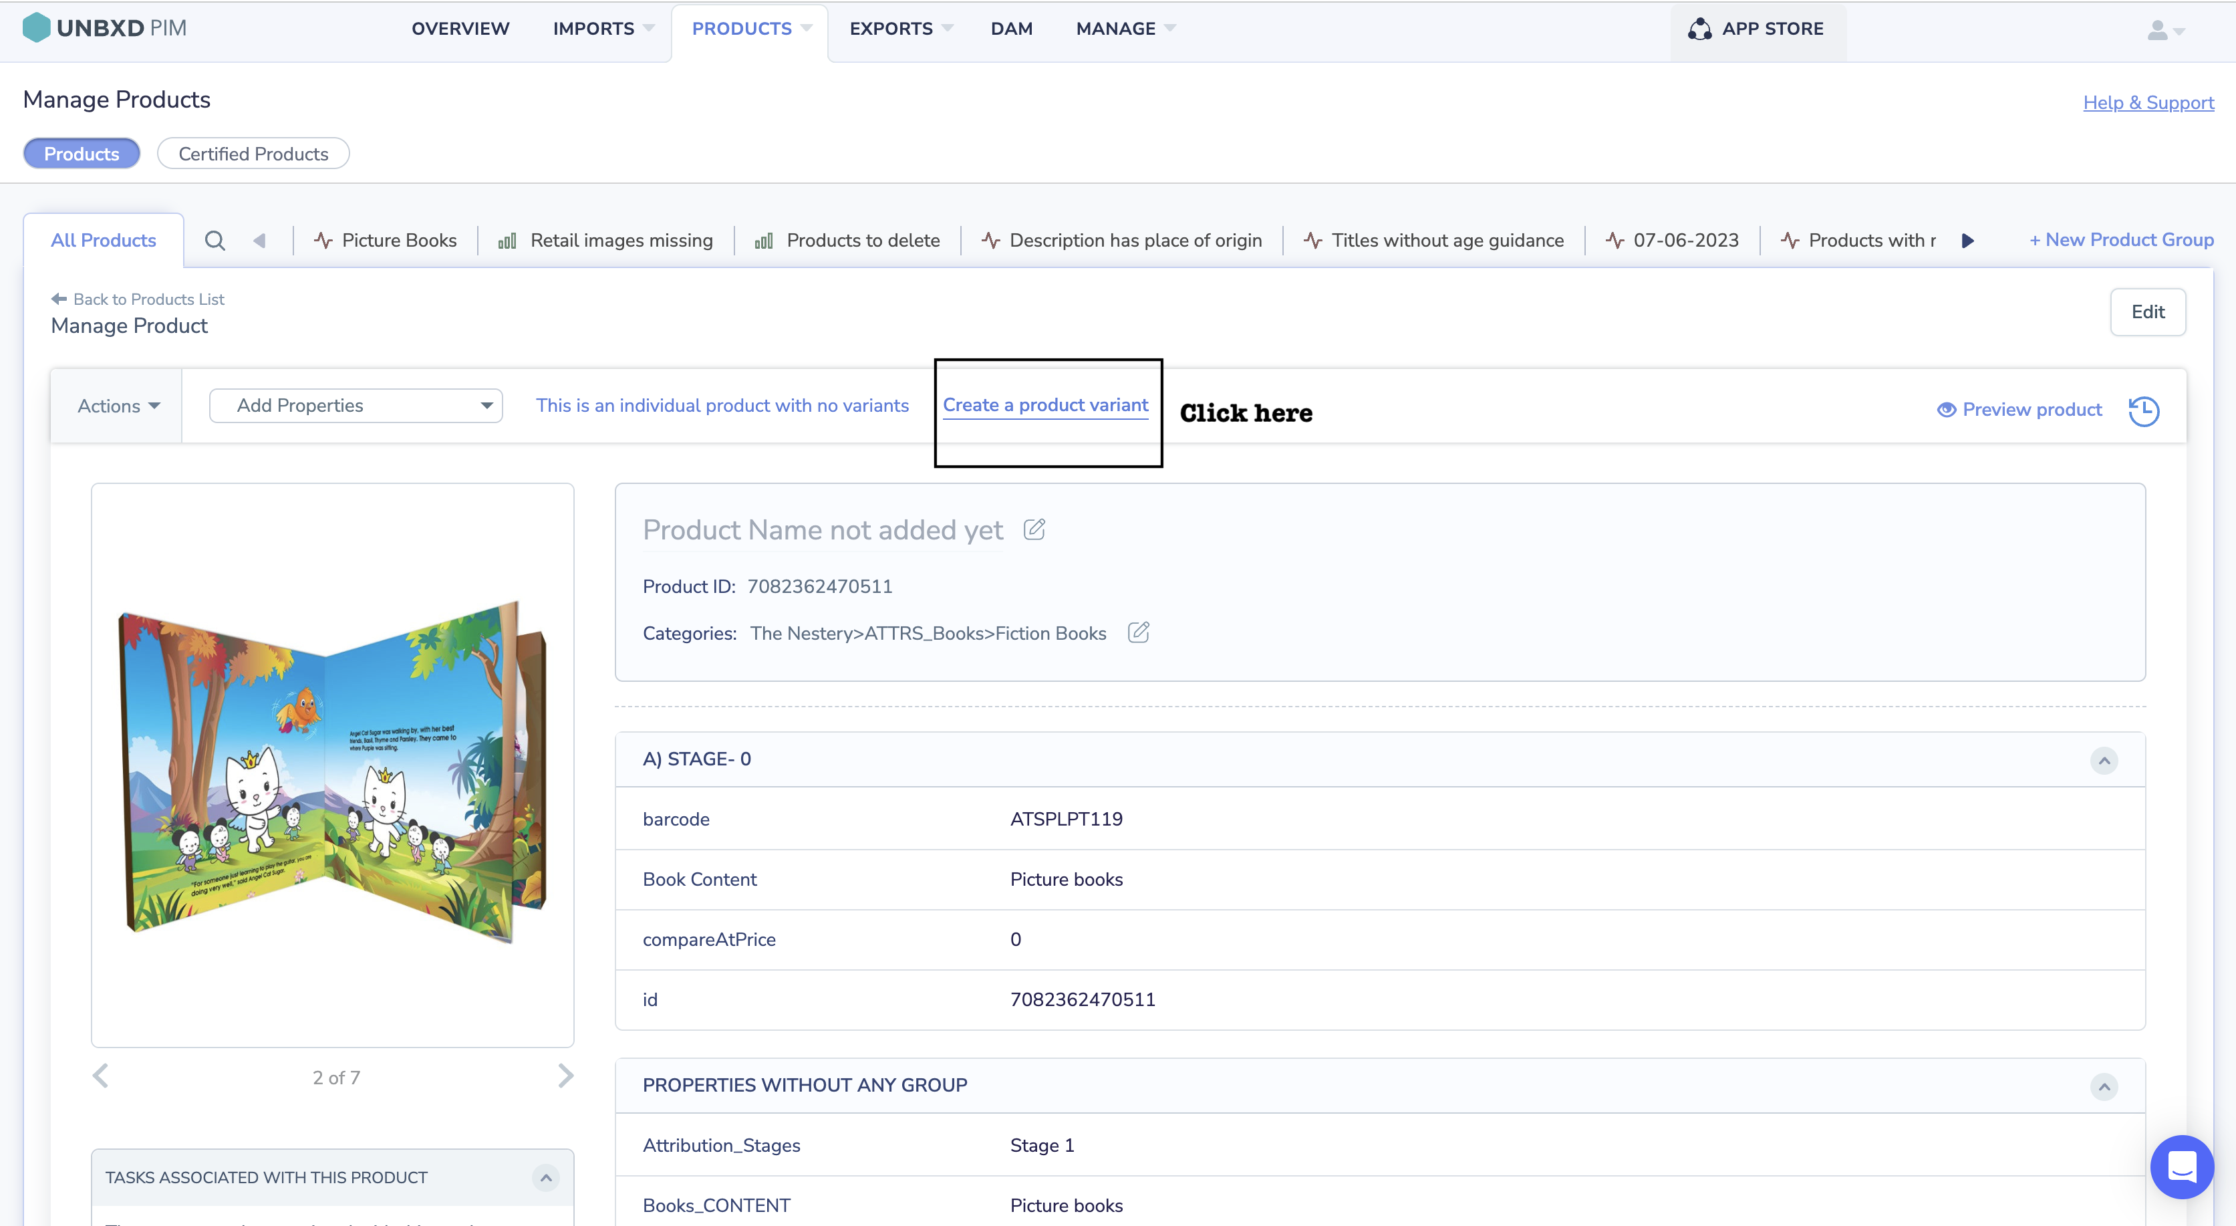Click the Preview product link text
The height and width of the screenshot is (1226, 2236).
2032,410
